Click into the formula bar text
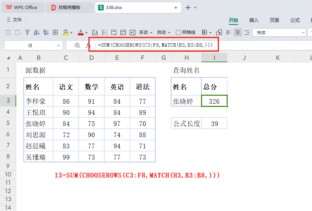This screenshot has width=312, height=211. point(155,45)
